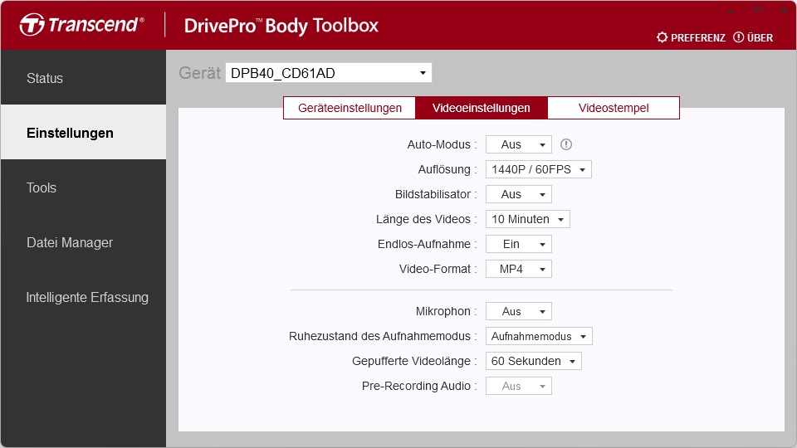Click the Auto-Modus label
The height and width of the screenshot is (448, 797).
[x=442, y=144]
